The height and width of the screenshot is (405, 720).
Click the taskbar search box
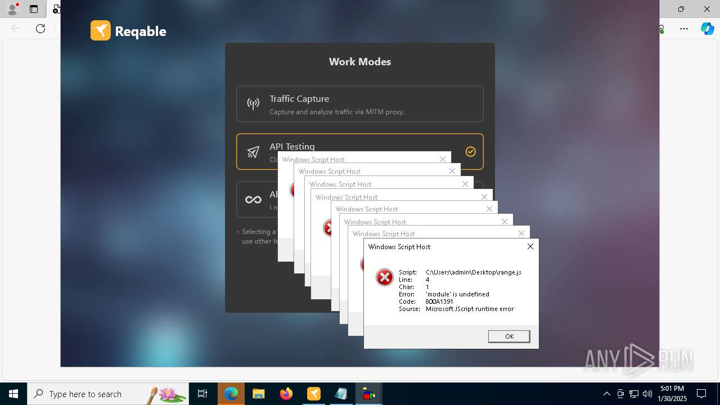point(108,394)
